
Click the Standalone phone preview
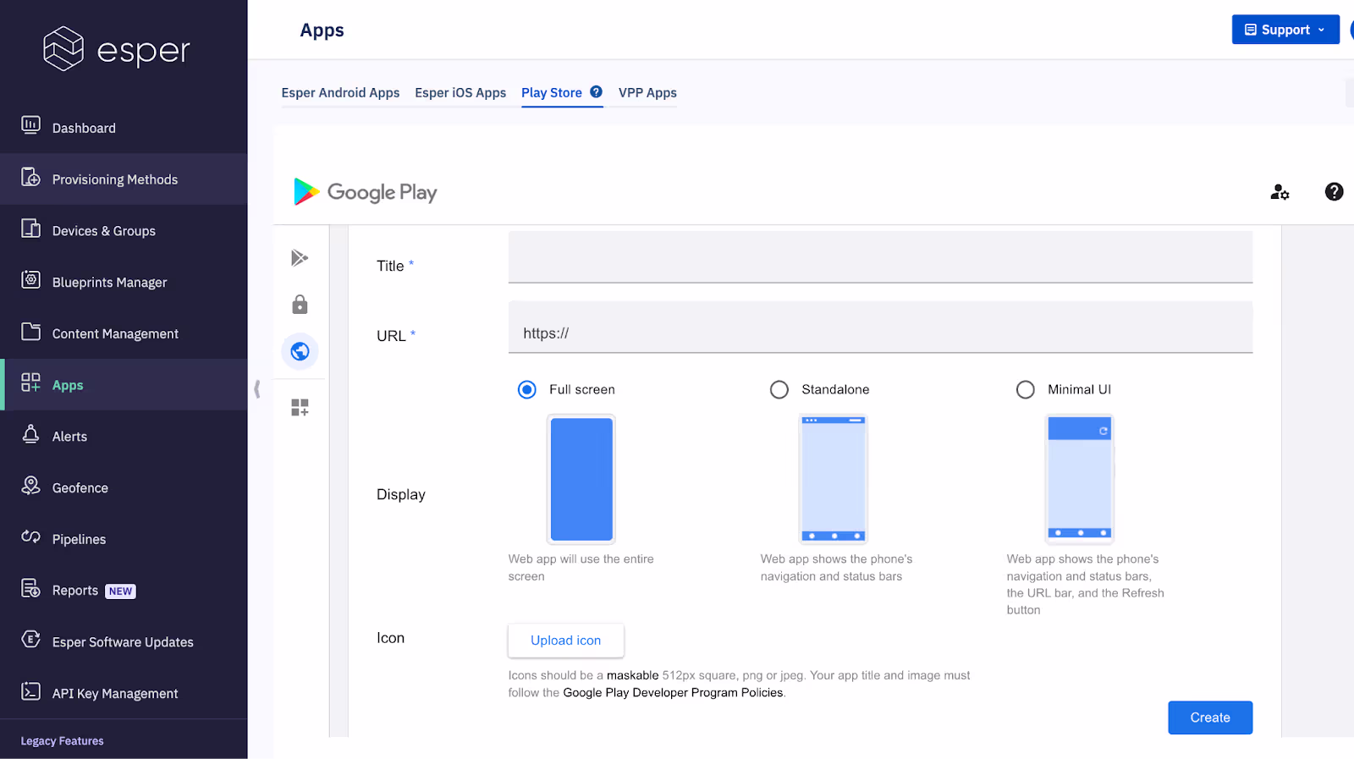(834, 479)
